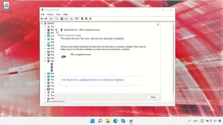Toggle the Show/Hide Console Tree toolbar icon
Image resolution: width=223 pixels, height=125 pixels.
click(x=51, y=18)
